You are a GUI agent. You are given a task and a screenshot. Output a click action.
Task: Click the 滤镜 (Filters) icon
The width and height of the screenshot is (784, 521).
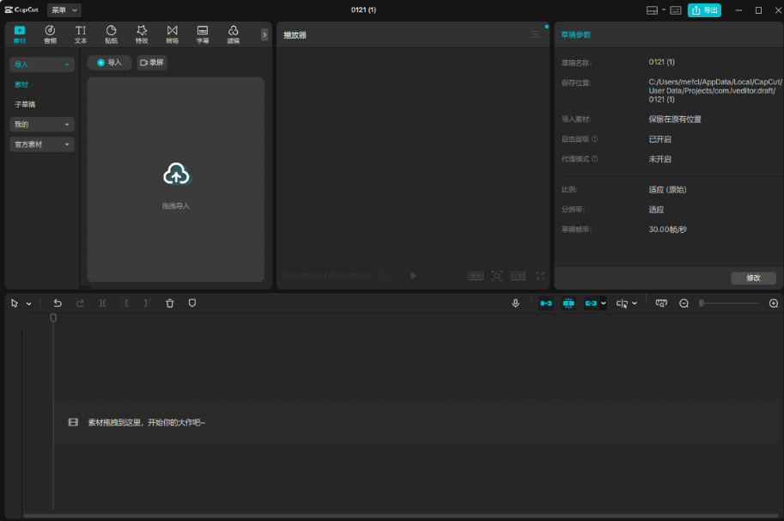pos(233,34)
